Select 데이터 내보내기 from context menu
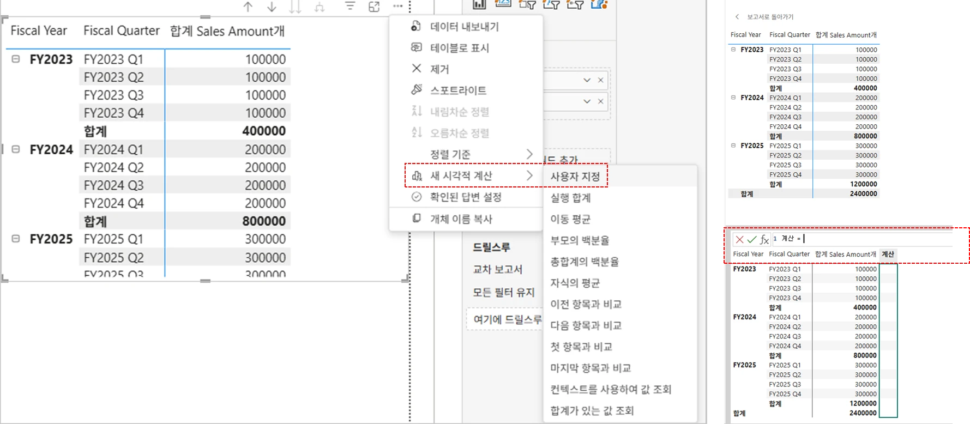This screenshot has width=970, height=424. tap(464, 27)
